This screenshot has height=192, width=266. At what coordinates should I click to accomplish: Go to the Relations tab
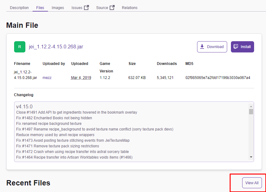pos(130,8)
